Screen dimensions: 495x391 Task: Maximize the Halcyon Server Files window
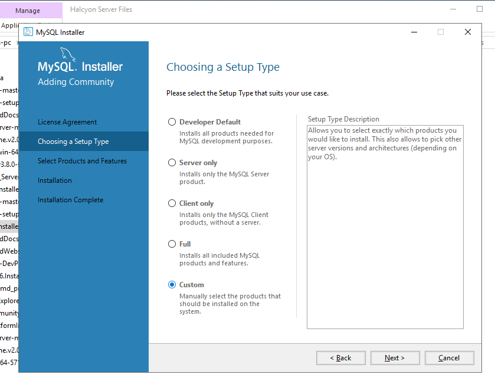480,9
